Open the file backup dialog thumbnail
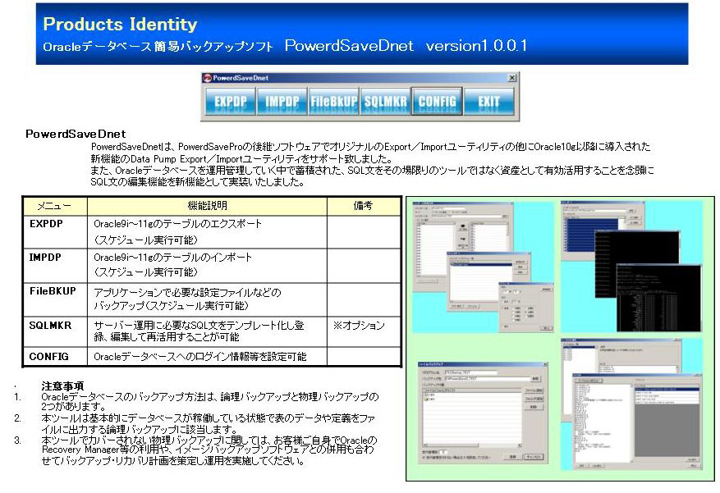This screenshot has width=720, height=493. pyautogui.click(x=483, y=413)
